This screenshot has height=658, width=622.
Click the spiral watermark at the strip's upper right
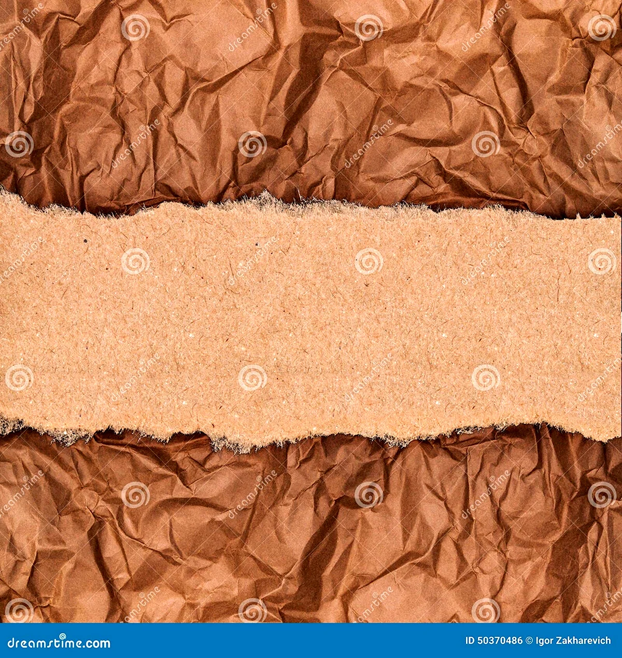tap(602, 261)
